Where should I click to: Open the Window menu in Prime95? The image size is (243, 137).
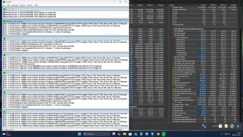[x=30, y=5]
